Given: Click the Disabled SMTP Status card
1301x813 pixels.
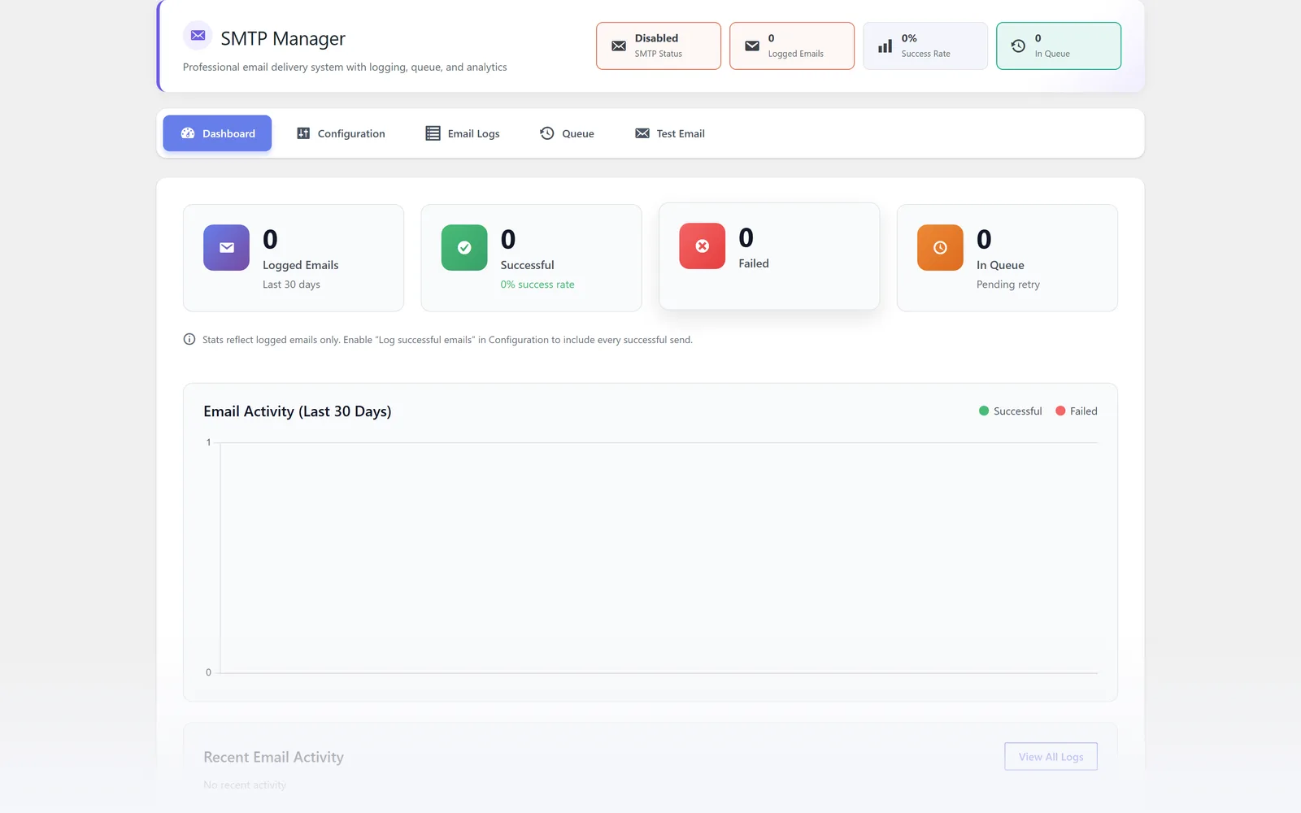Looking at the screenshot, I should 659,46.
